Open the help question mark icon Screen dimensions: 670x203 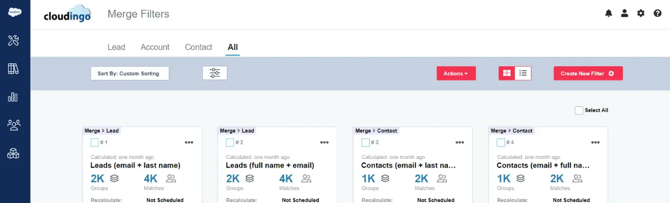point(657,13)
